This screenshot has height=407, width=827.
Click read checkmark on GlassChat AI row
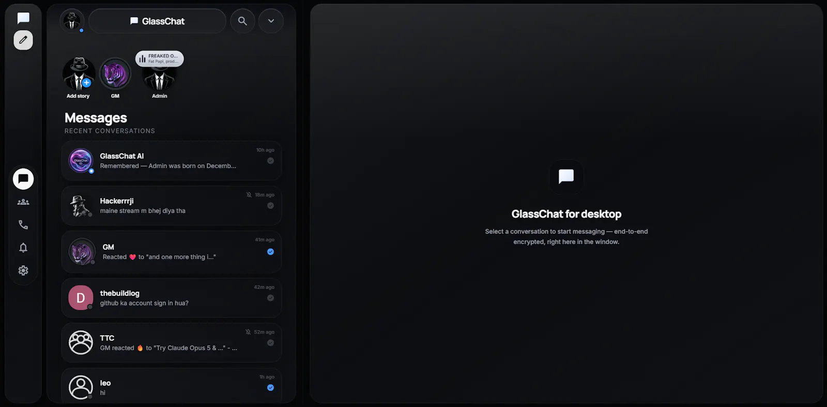[x=270, y=161]
